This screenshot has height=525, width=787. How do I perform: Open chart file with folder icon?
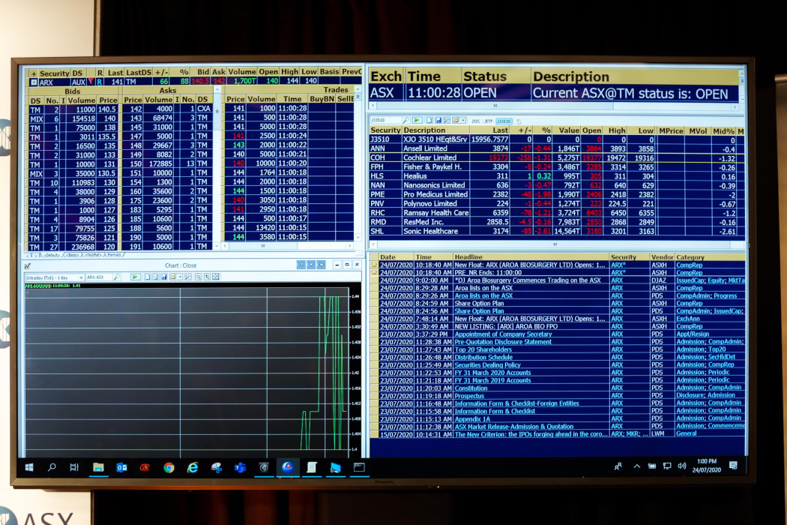173,277
